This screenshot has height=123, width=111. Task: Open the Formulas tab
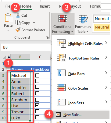tap(95, 6)
